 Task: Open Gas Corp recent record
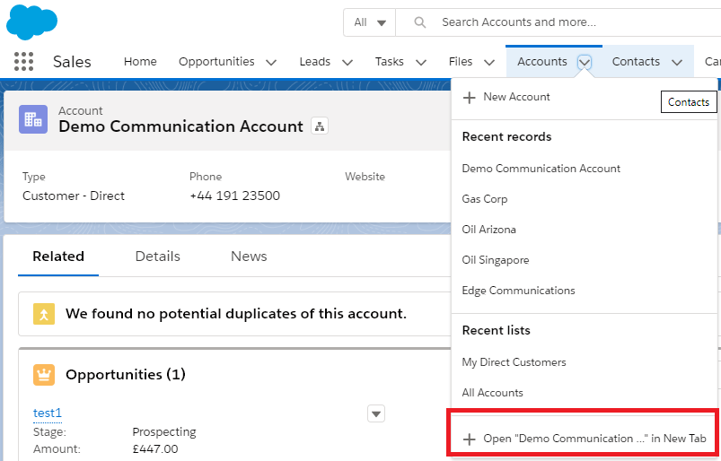coord(584,199)
